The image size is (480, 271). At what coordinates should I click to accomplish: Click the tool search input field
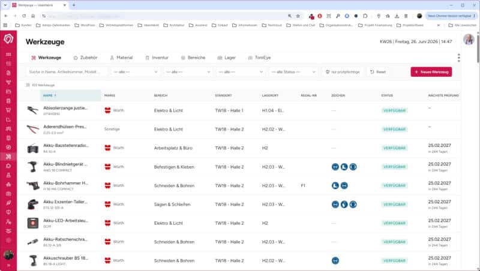coord(67,72)
